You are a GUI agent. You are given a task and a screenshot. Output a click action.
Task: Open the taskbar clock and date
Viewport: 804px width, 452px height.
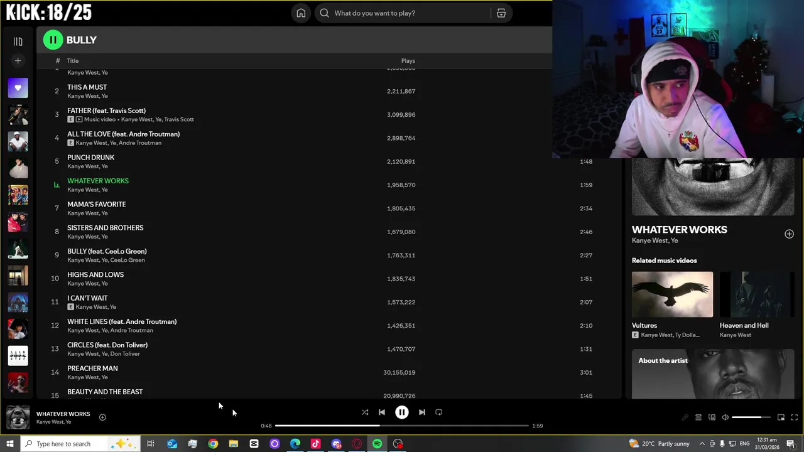click(766, 444)
